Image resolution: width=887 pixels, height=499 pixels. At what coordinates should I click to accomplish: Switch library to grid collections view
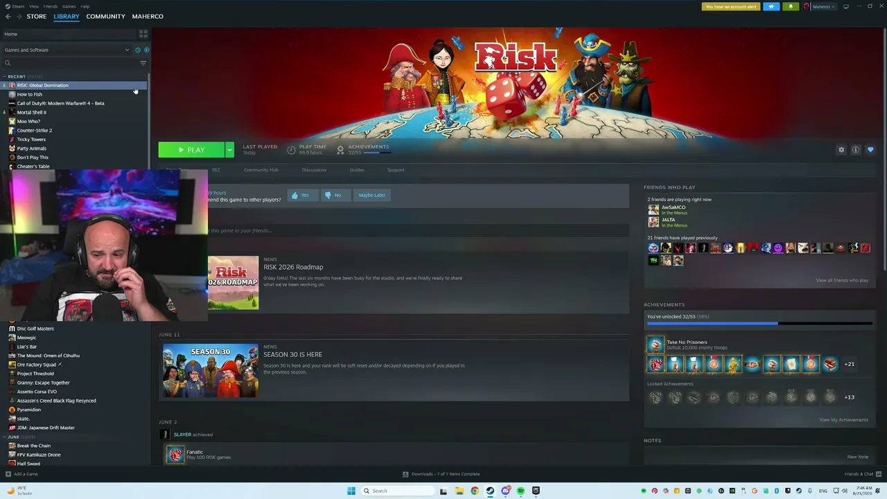click(143, 34)
